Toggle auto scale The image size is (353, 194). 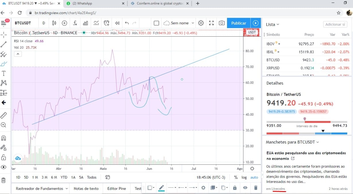(x=254, y=177)
